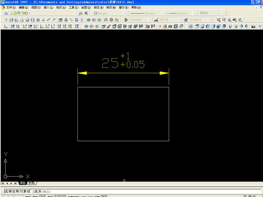Open the Text Style manager icon

coord(126,20)
